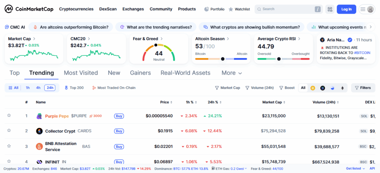380x173 pixels.
Task: Sort by Price column header
Action: pyautogui.click(x=166, y=102)
